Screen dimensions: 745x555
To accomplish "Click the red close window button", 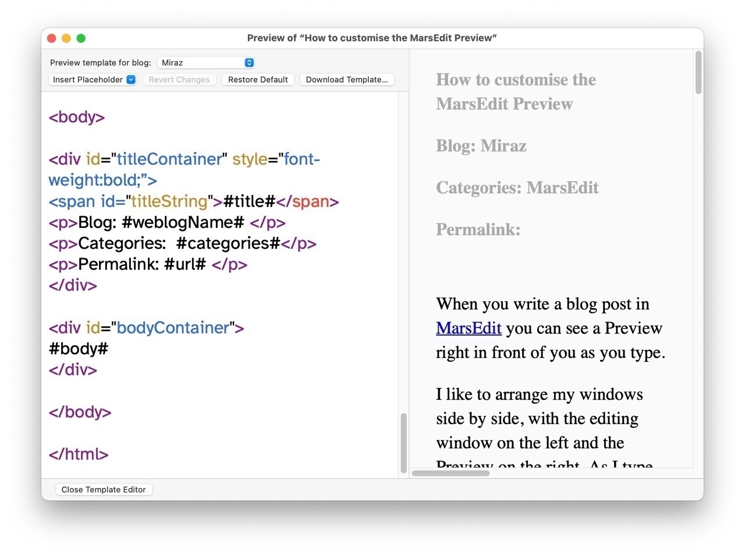I will [51, 38].
